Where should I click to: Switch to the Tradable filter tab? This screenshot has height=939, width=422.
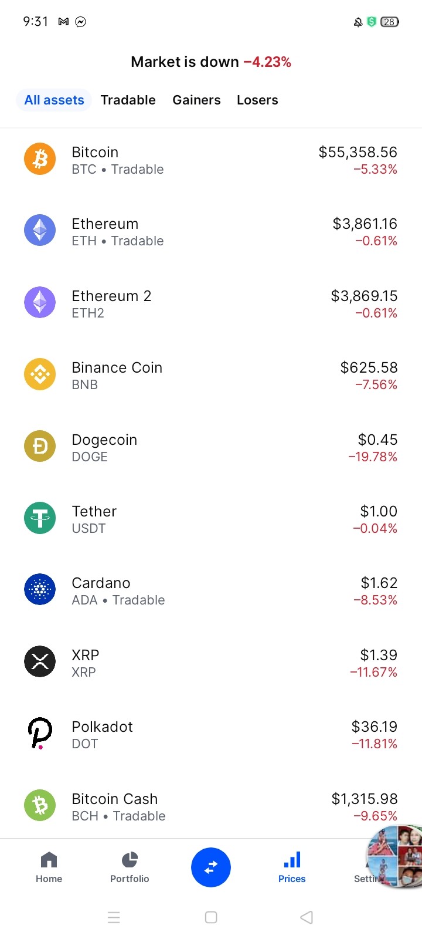click(x=128, y=100)
